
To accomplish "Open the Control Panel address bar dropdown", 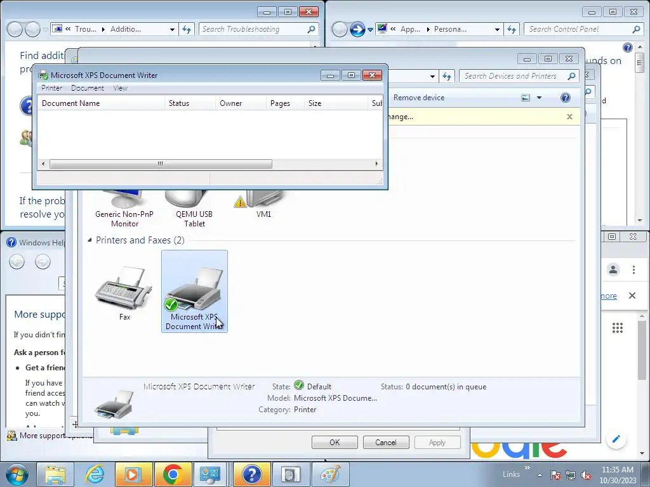I will point(497,29).
